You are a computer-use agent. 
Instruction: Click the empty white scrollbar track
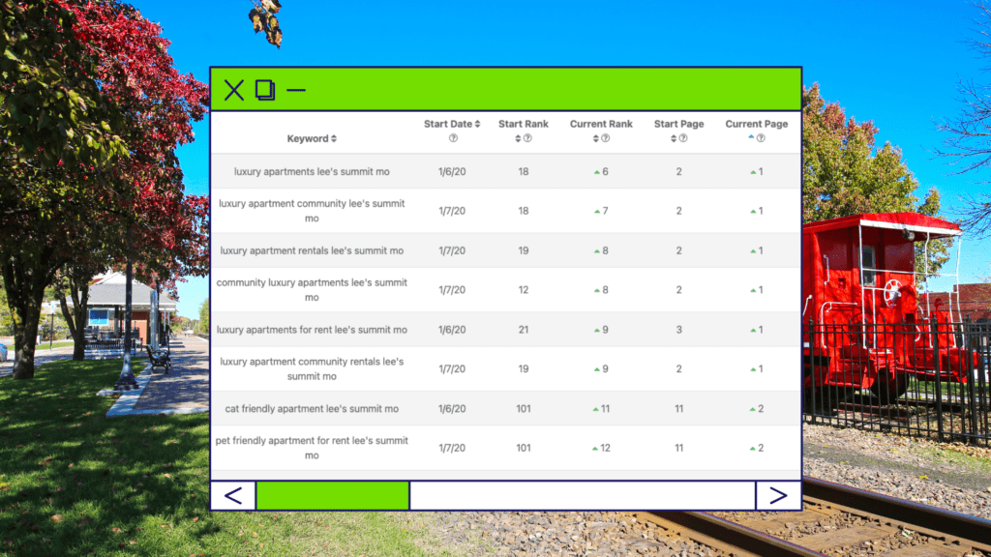point(581,495)
